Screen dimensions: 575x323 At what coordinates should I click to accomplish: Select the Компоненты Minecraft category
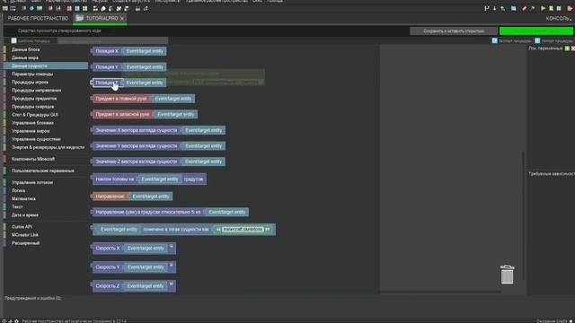pos(33,159)
